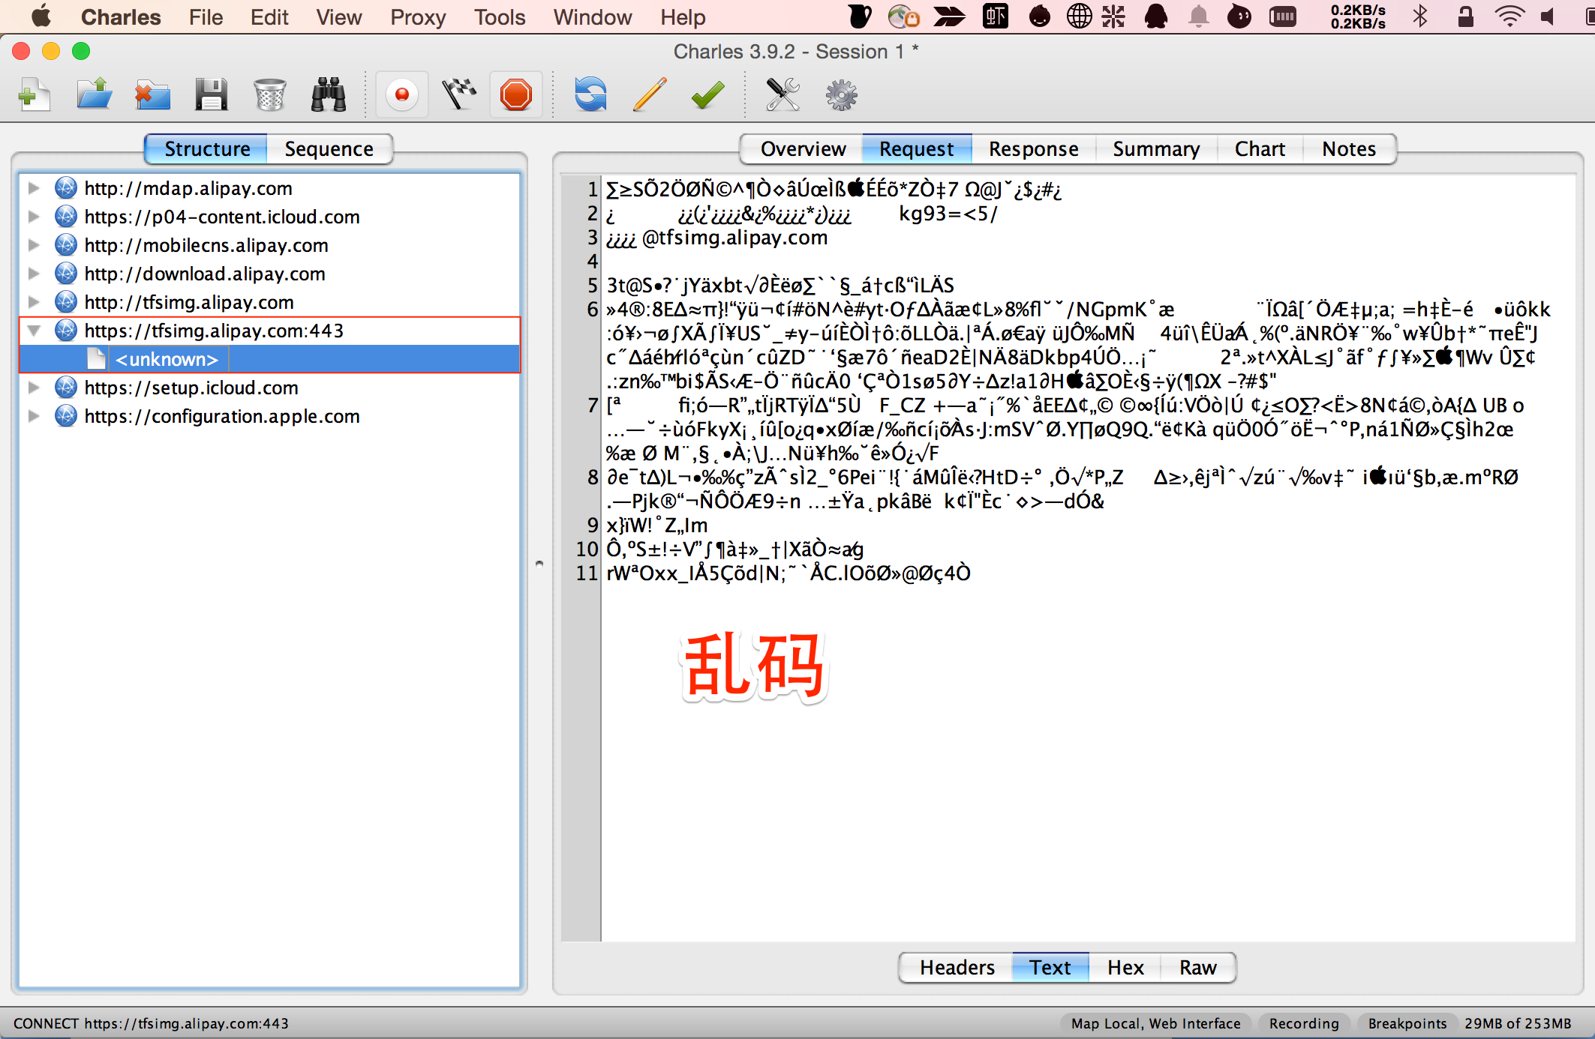Click the Map Local, Web Interface status
Image resolution: width=1595 pixels, height=1039 pixels.
1156,1023
